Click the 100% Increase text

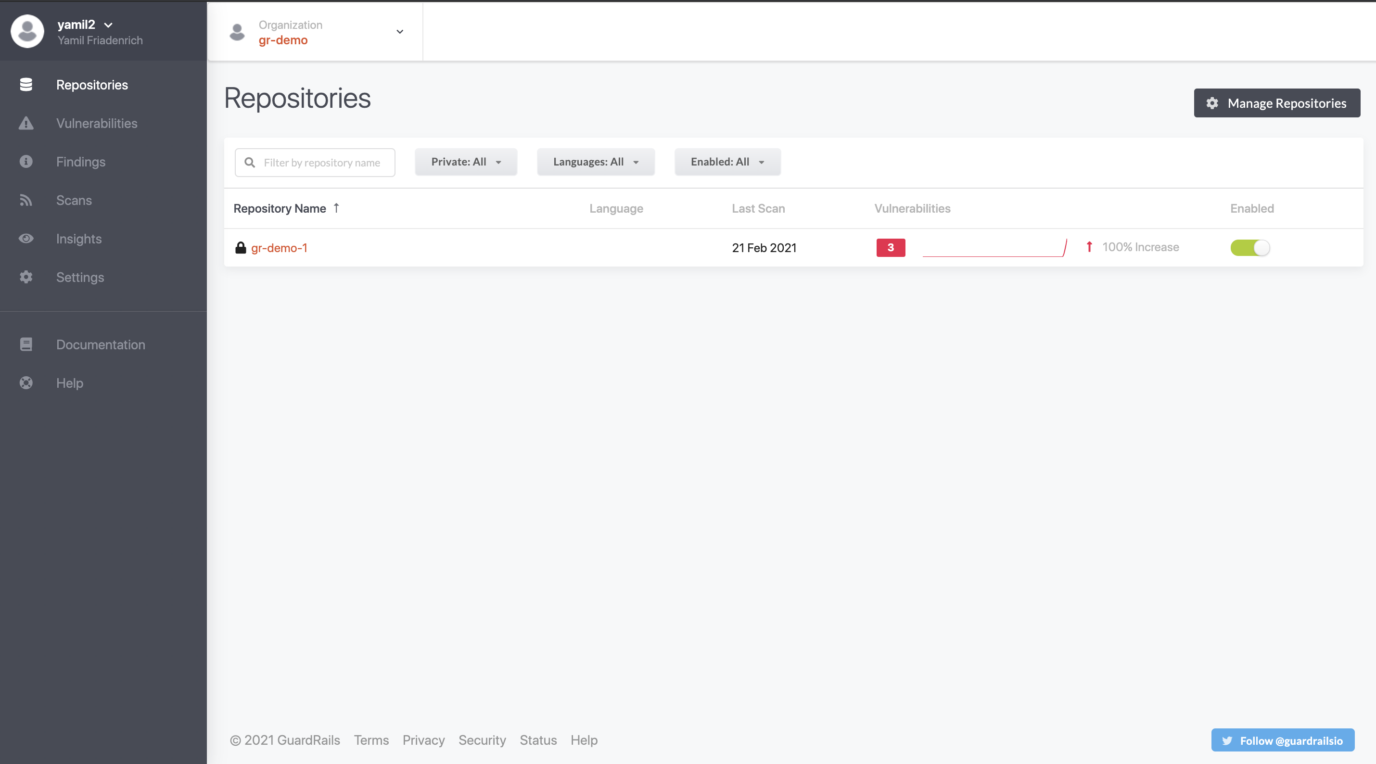[x=1140, y=247]
